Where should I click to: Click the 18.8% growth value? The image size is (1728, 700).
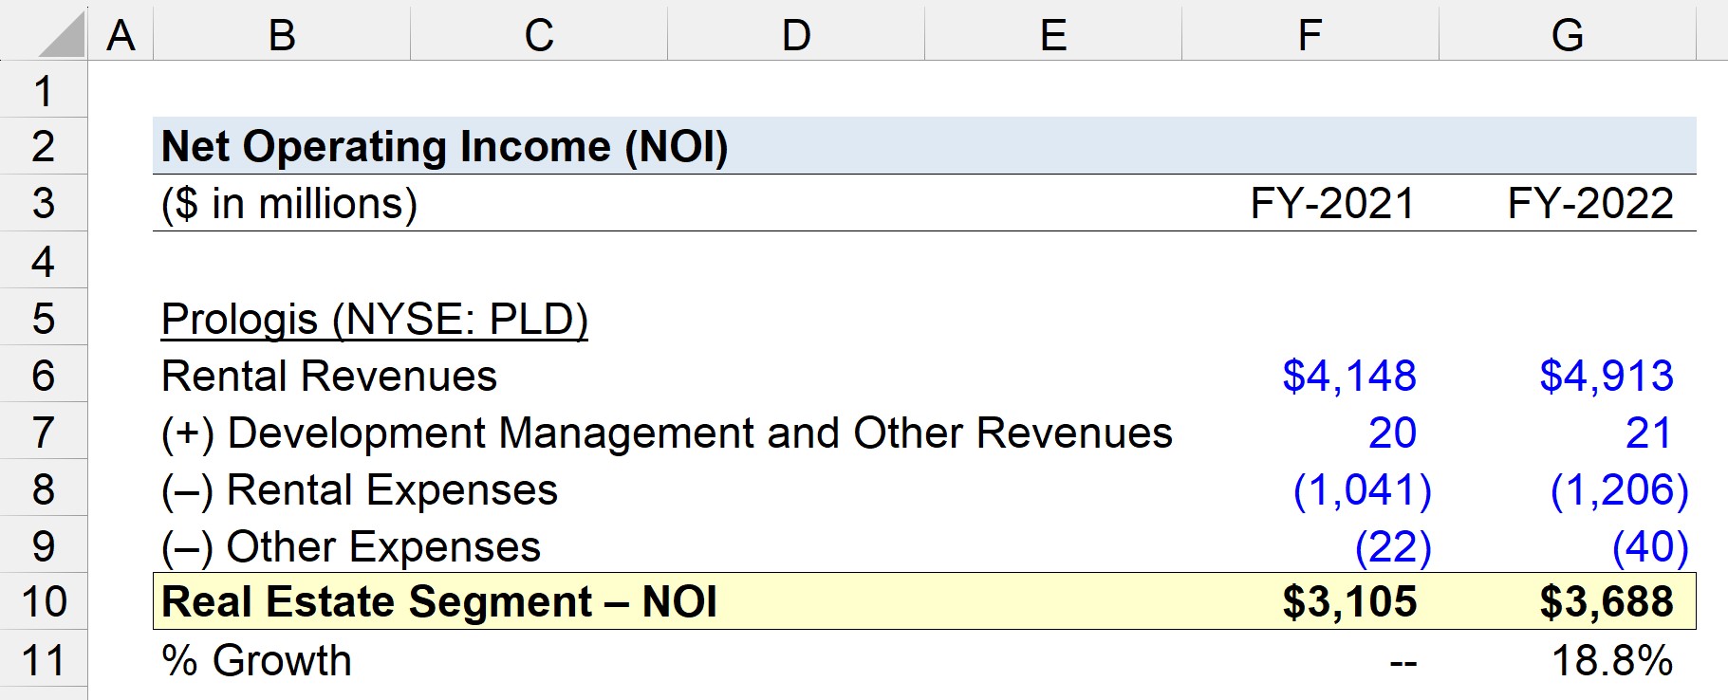(x=1612, y=660)
